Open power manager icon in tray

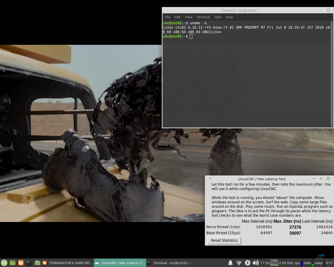247,263
